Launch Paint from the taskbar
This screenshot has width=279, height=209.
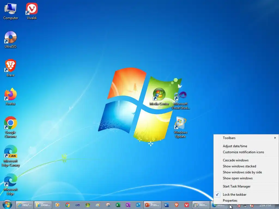coord(98,205)
